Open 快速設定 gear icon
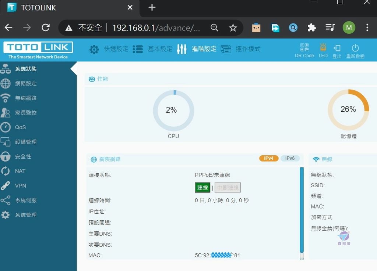Image resolution: width=377 pixels, height=271 pixels. click(x=94, y=50)
